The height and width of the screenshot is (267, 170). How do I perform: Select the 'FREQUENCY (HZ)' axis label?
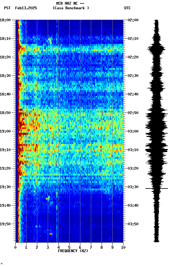73,251
